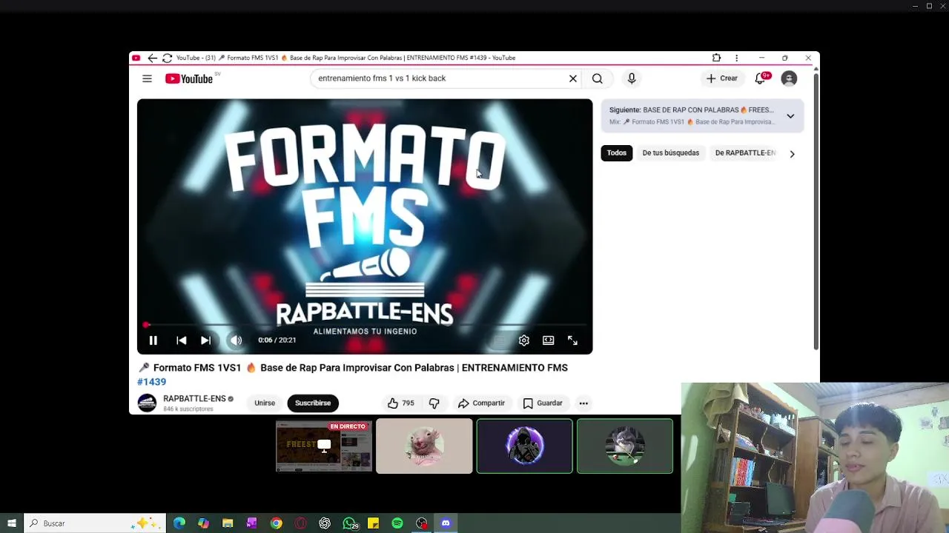Select the De tus búsquedas chip
This screenshot has width=949, height=533.
(x=671, y=153)
